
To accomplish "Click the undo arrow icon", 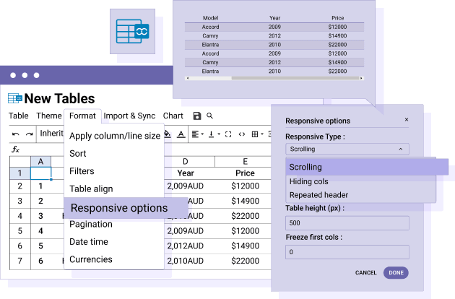I will [16, 134].
